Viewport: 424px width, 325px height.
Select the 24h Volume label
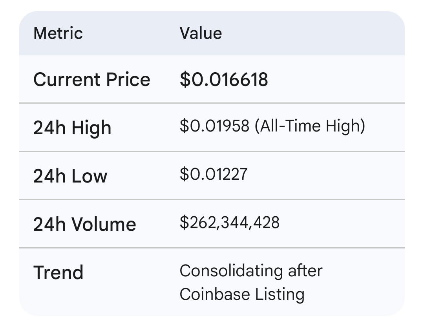point(85,224)
